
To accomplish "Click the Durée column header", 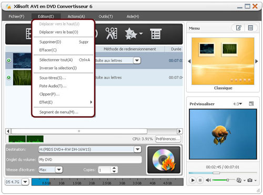I will (176, 49).
